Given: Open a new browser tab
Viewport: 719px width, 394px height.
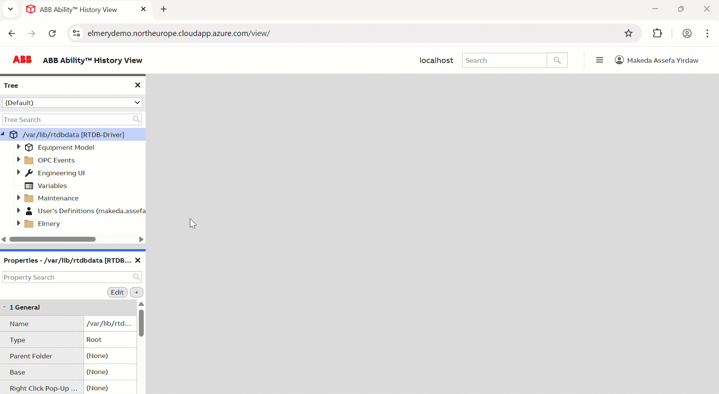Looking at the screenshot, I should 164,9.
